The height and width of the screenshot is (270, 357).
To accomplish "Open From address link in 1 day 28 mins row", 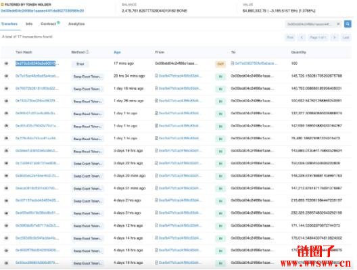I will coord(179,100).
